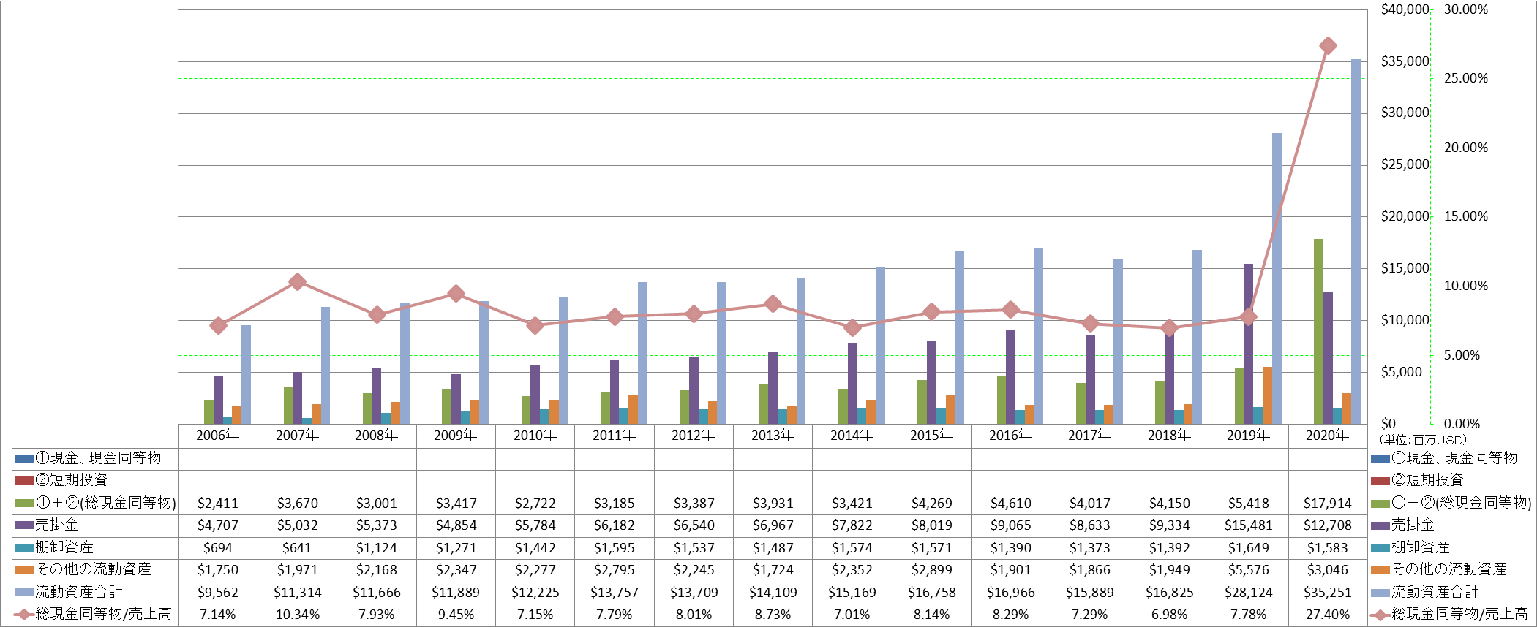Click the cell value $1,124
Image resolution: width=1537 pixels, height=627 pixels.
[x=376, y=548]
